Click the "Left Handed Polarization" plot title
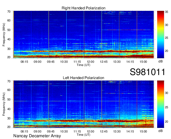Screen dimensions: 171x139 point(83,78)
